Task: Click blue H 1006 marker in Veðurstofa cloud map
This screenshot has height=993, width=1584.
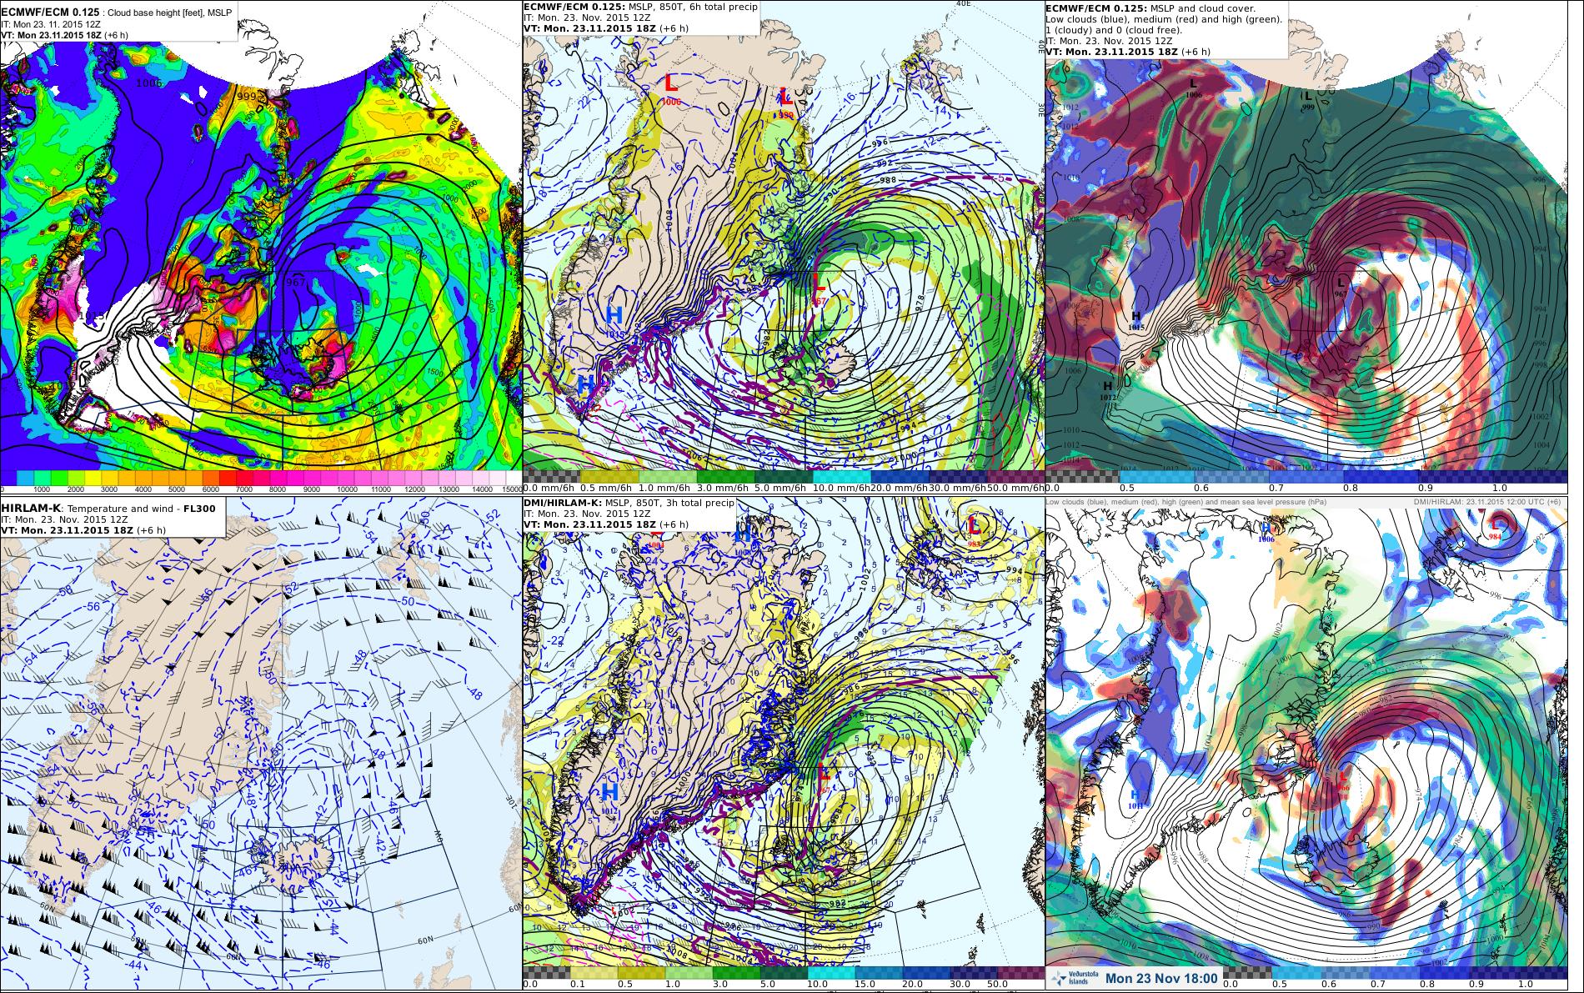Action: [1266, 531]
